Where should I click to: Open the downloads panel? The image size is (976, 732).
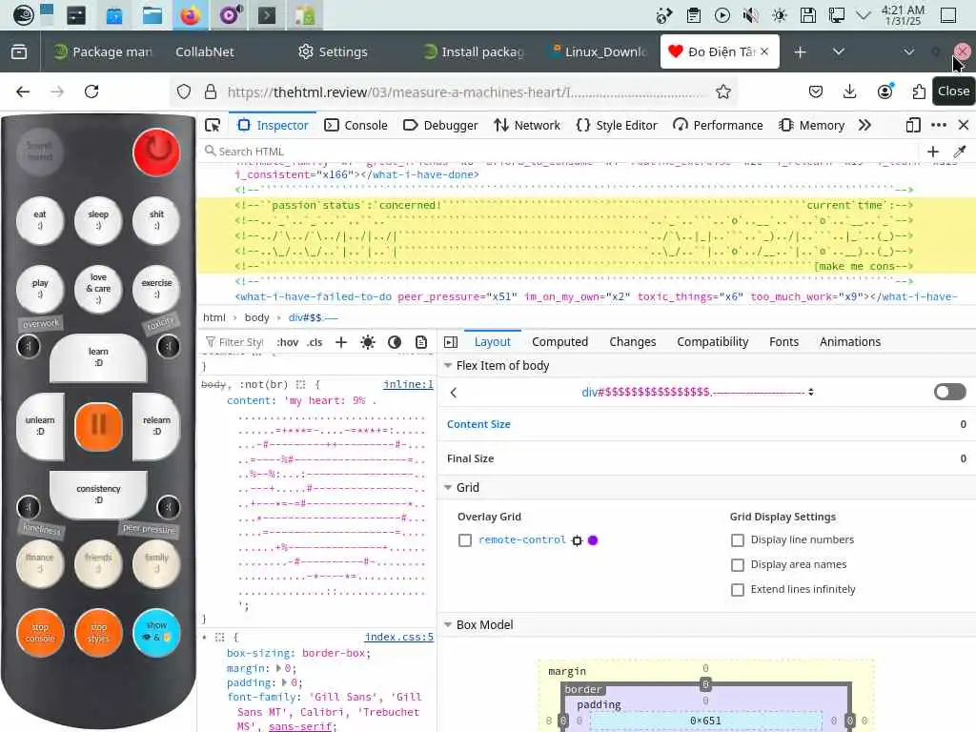tap(849, 92)
